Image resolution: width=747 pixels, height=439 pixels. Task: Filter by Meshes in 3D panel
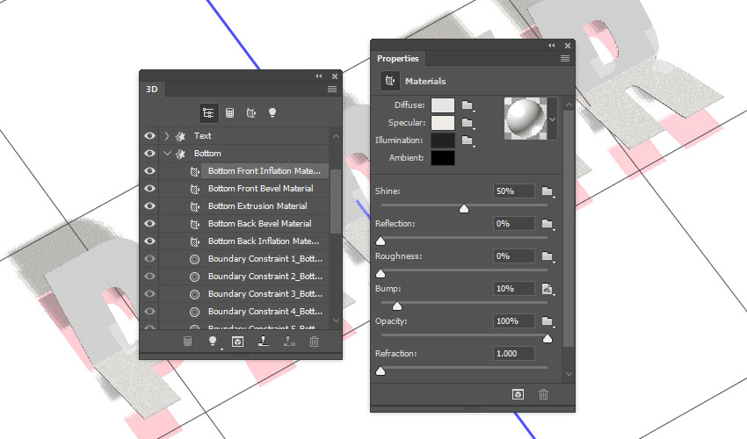click(229, 113)
